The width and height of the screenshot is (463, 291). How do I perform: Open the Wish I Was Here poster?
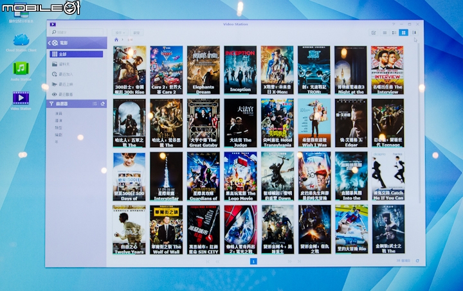coord(314,123)
